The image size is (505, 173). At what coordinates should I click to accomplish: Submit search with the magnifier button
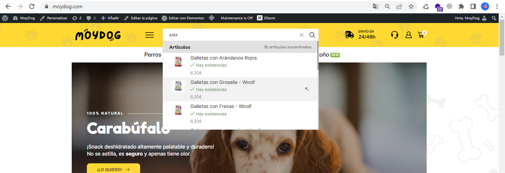tap(312, 35)
